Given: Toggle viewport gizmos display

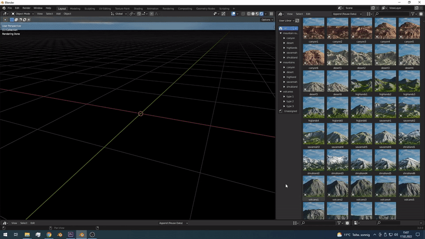Looking at the screenshot, I should point(223,14).
